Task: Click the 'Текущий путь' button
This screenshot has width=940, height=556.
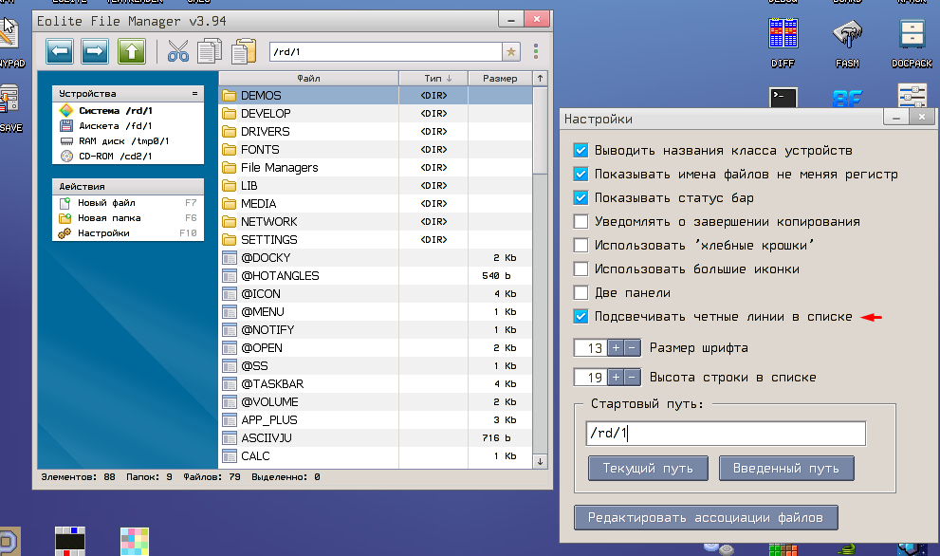Action: 647,469
